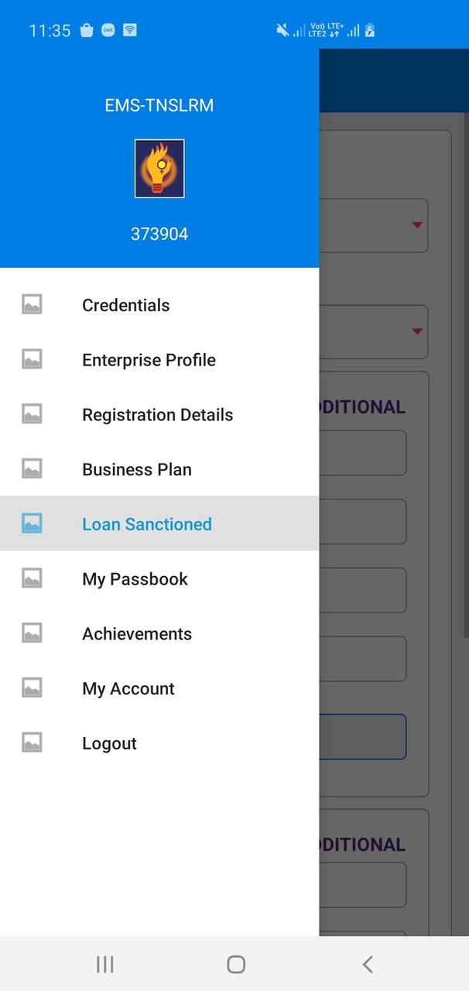Click the highlighted Loan Sanctioned icon
The width and height of the screenshot is (469, 991).
click(32, 523)
